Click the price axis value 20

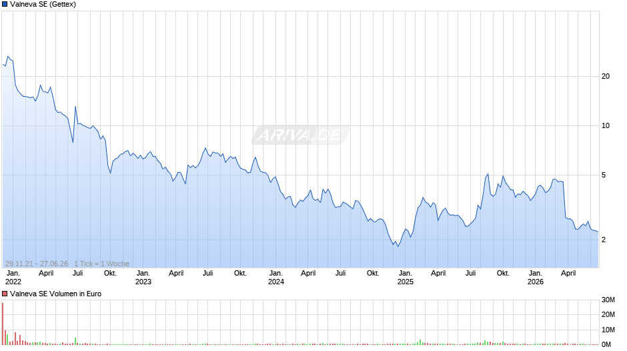point(606,77)
